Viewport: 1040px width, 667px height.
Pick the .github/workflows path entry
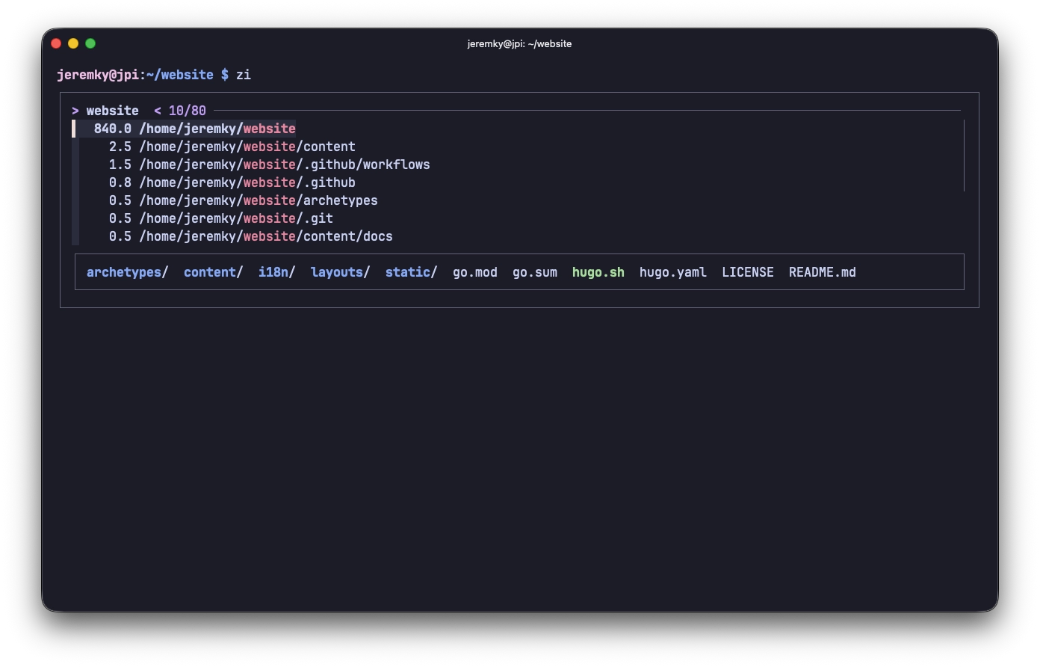(269, 165)
